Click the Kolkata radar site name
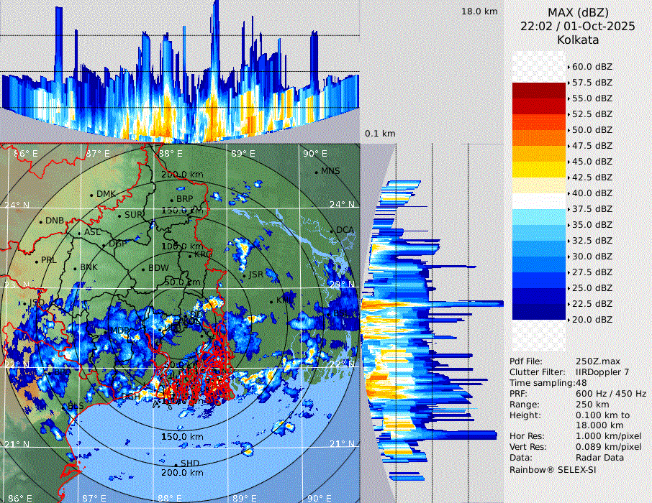 (578, 40)
